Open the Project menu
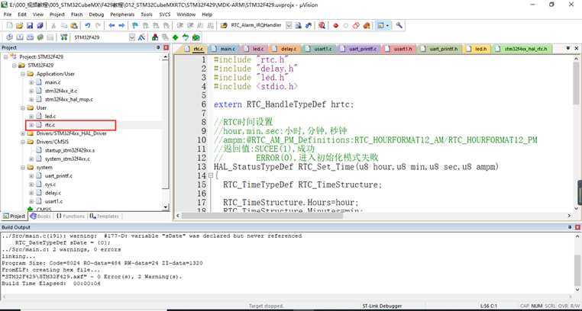582x311 pixels. coord(57,14)
